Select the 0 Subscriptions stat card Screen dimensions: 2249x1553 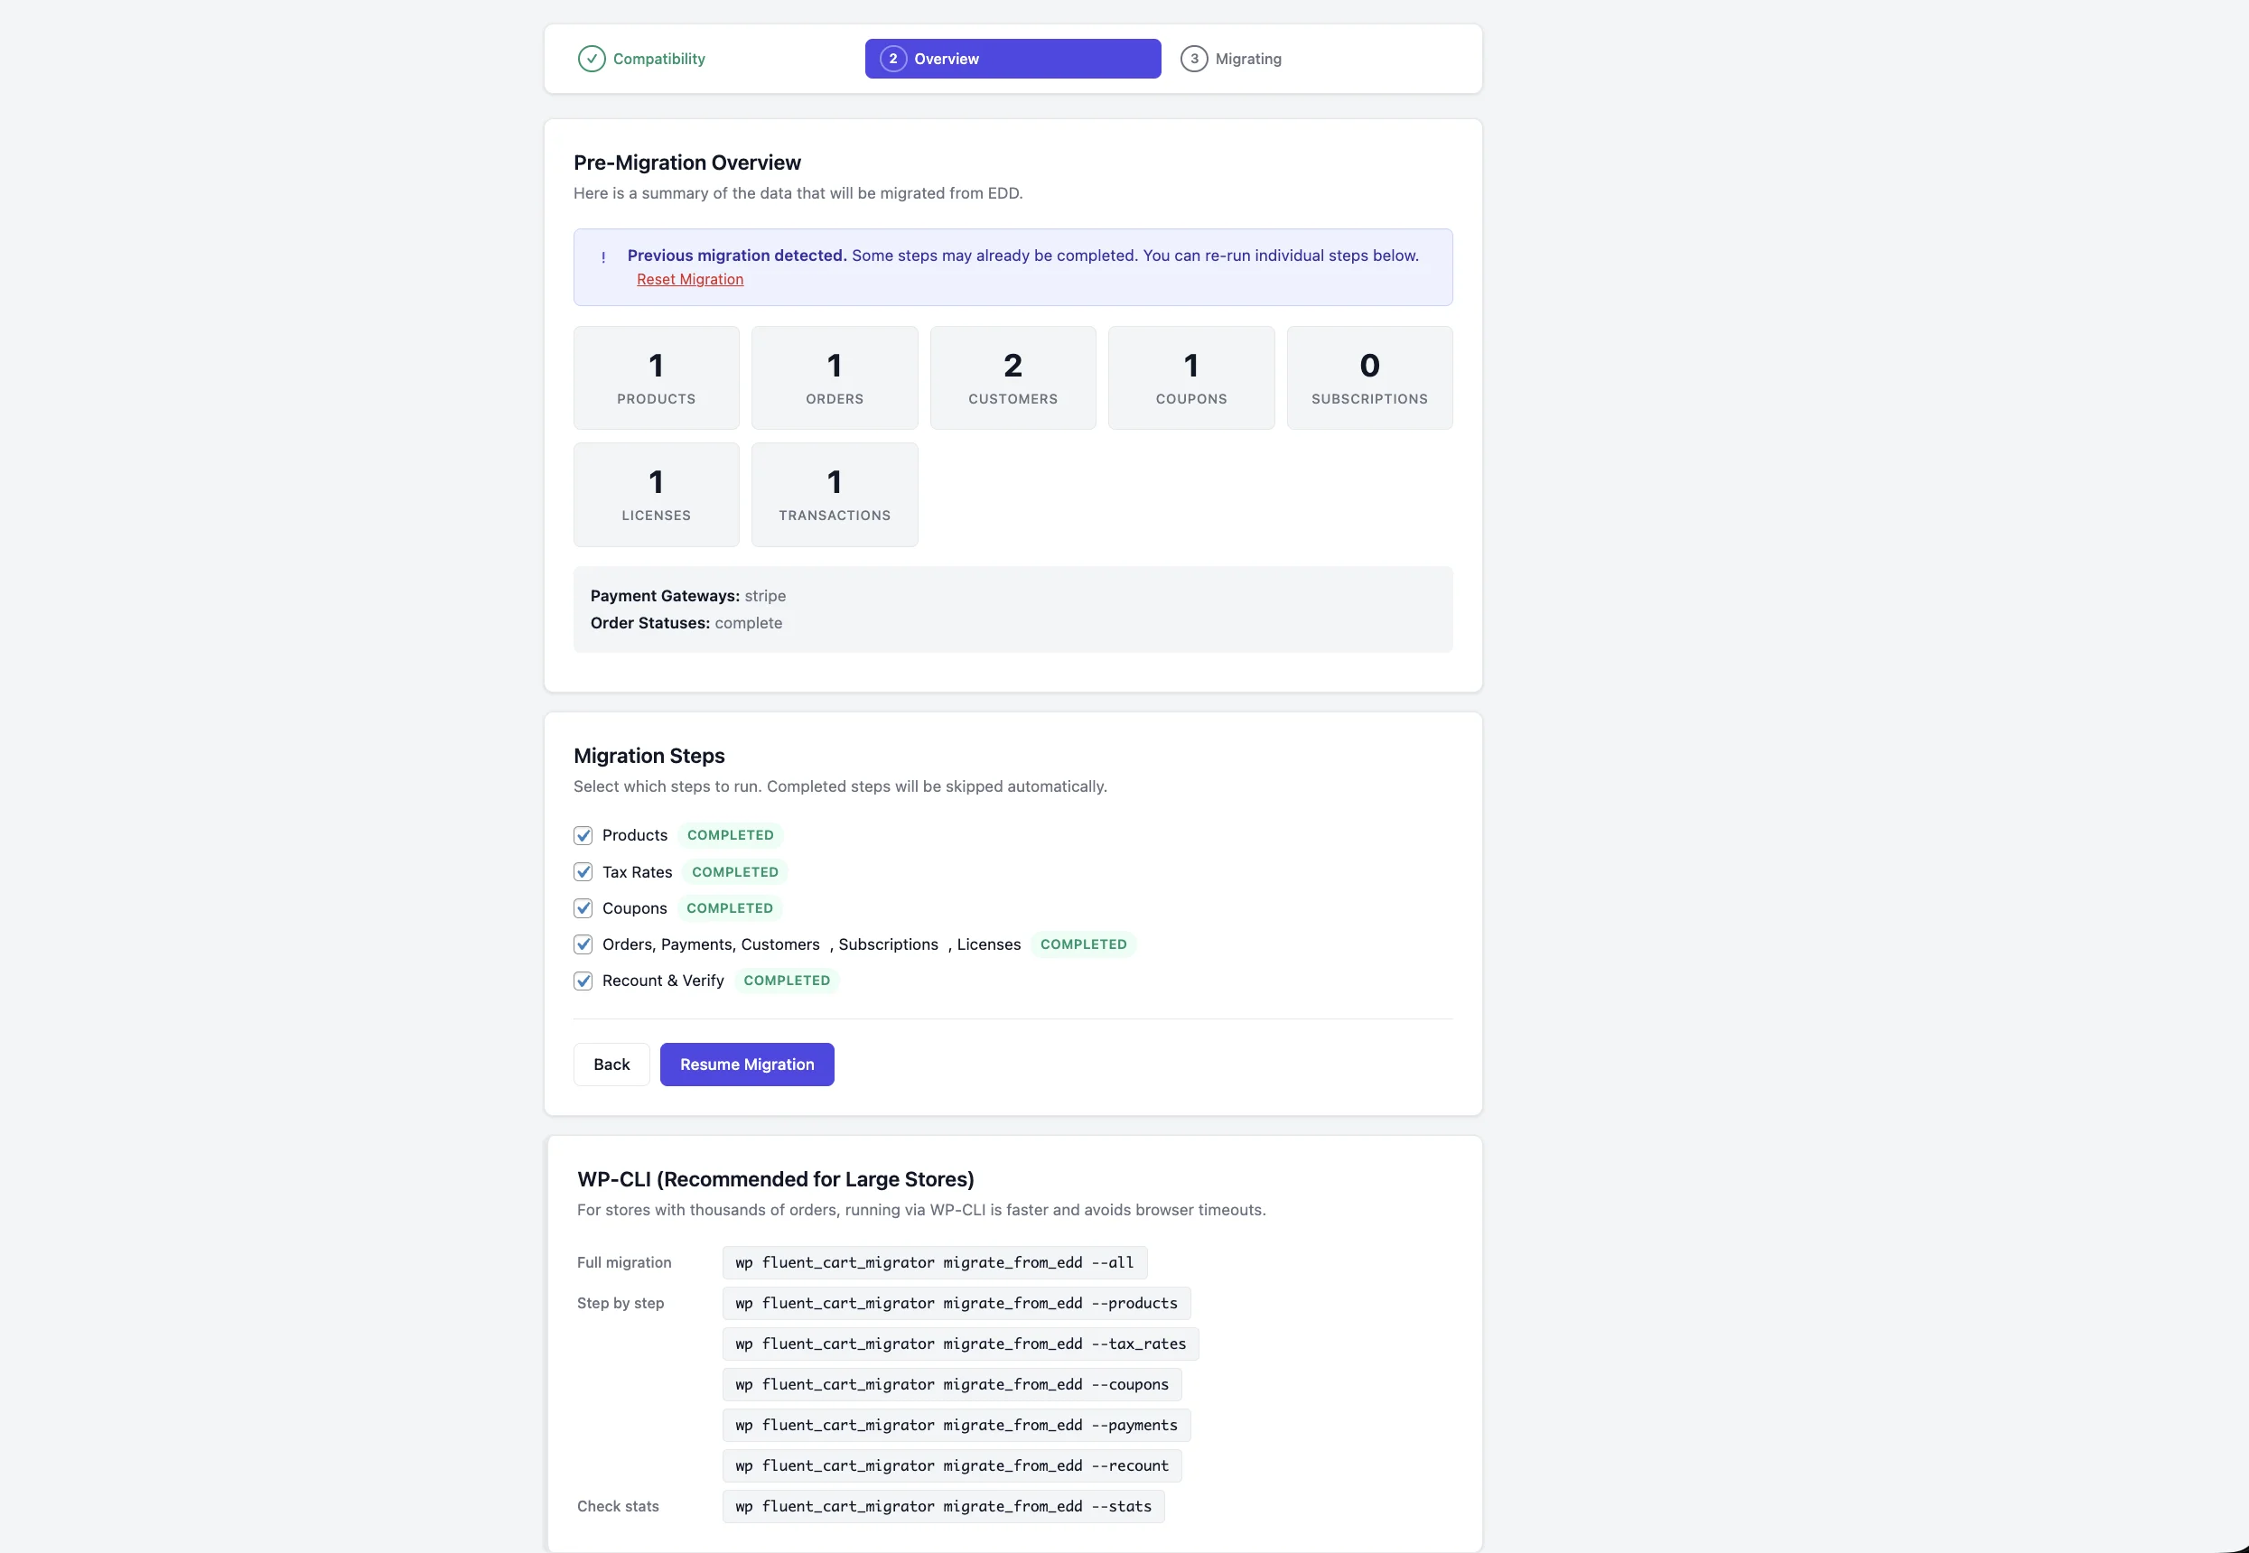pos(1369,377)
